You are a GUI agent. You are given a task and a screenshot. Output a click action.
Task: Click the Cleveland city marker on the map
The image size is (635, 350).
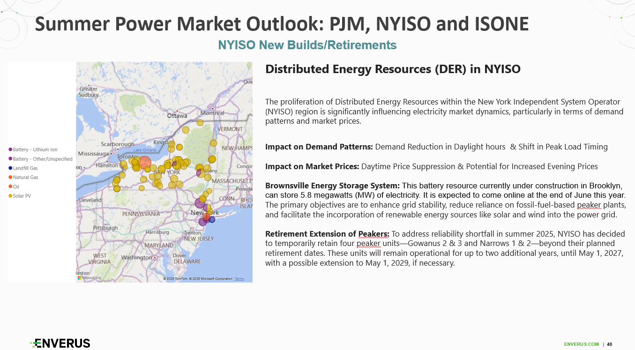click(x=79, y=200)
